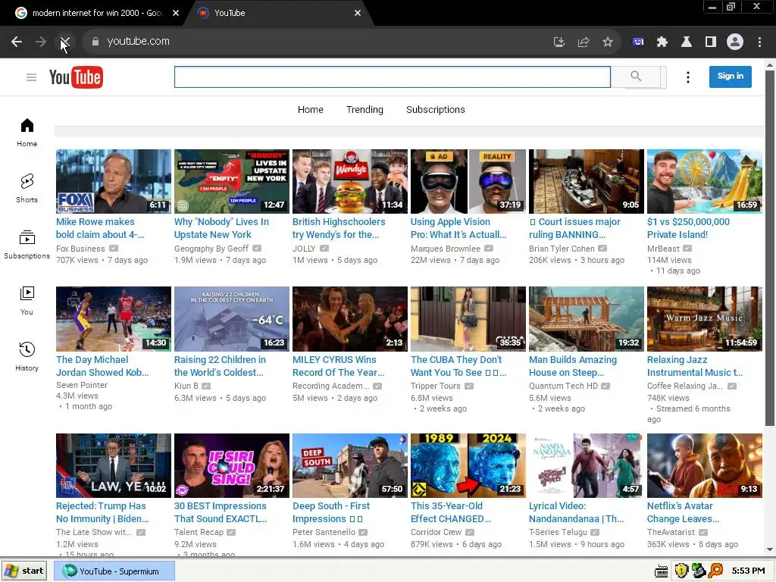Click the blue Sign in button
Image resolution: width=776 pixels, height=582 pixels.
pos(730,77)
